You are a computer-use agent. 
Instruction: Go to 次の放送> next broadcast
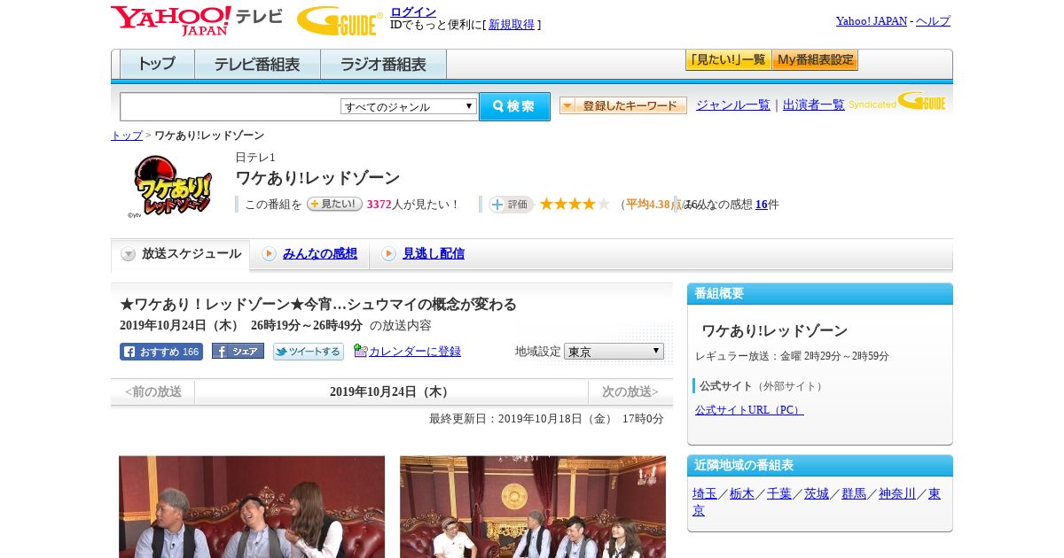point(630,391)
